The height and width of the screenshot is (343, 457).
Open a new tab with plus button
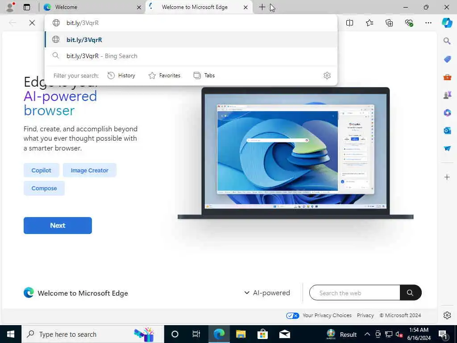point(262,7)
